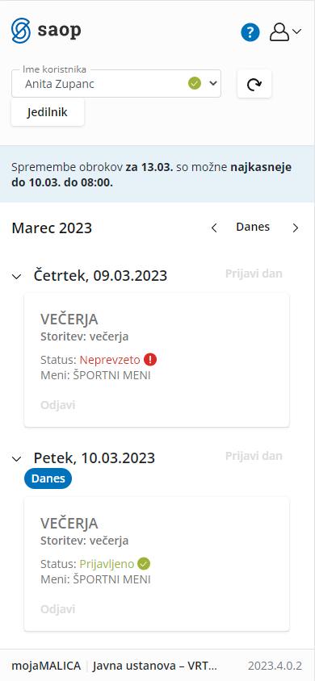The width and height of the screenshot is (315, 681).
Task: Click the saop logo
Action: coord(46,31)
